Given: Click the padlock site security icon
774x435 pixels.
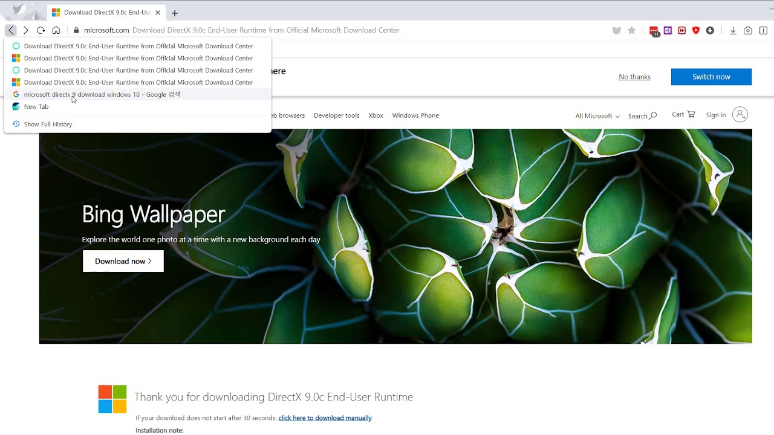Looking at the screenshot, I should point(76,30).
